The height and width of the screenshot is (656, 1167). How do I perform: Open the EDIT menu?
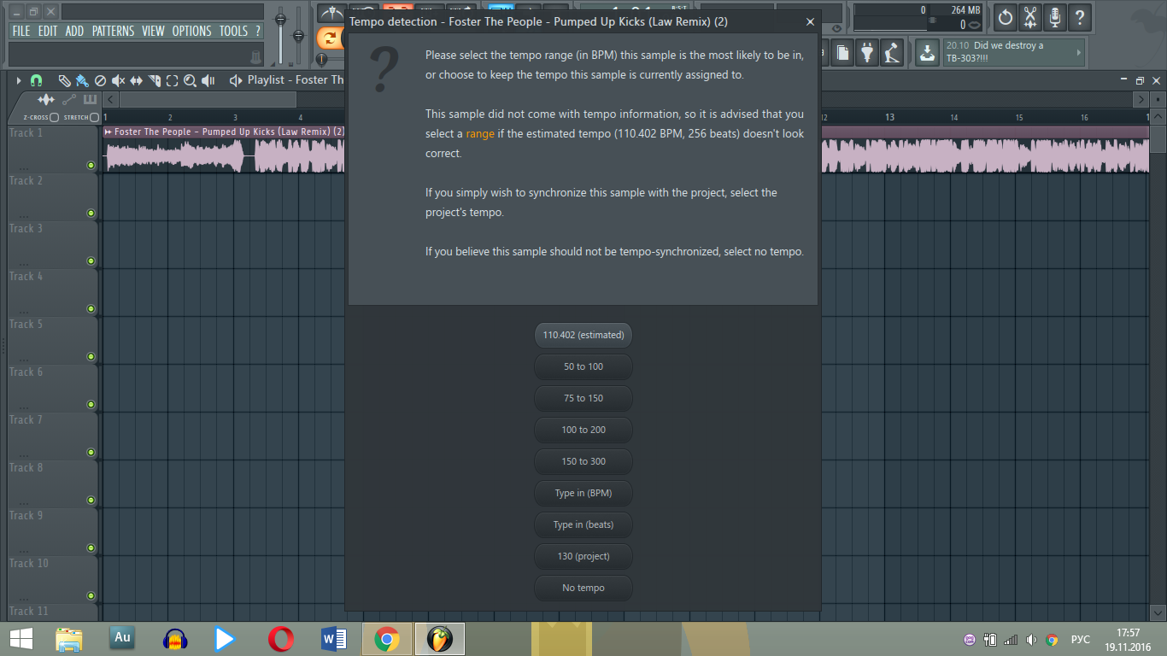point(48,31)
